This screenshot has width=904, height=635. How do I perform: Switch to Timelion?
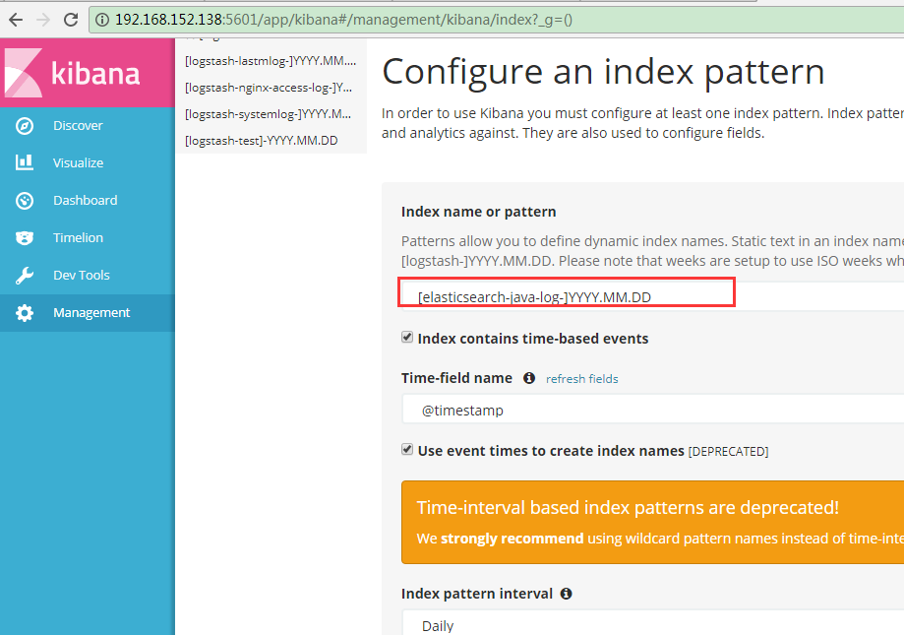point(88,237)
